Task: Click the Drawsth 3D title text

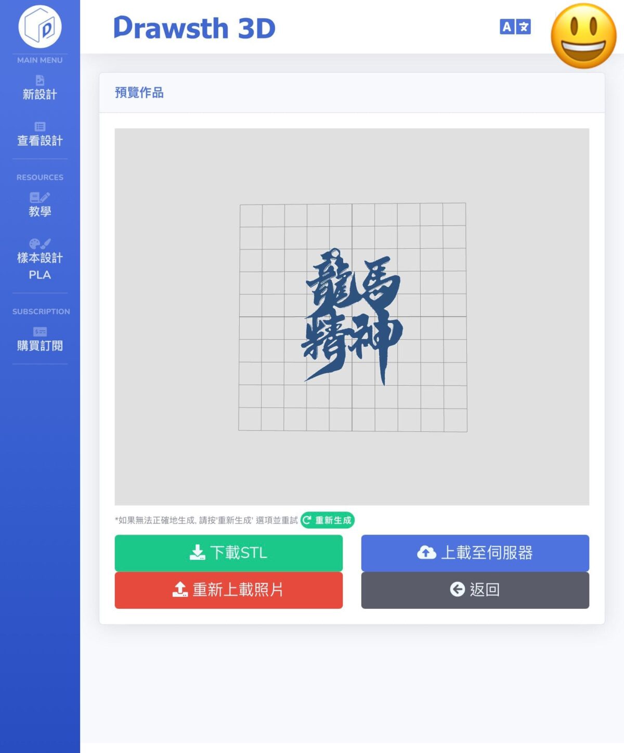Action: coord(194,28)
